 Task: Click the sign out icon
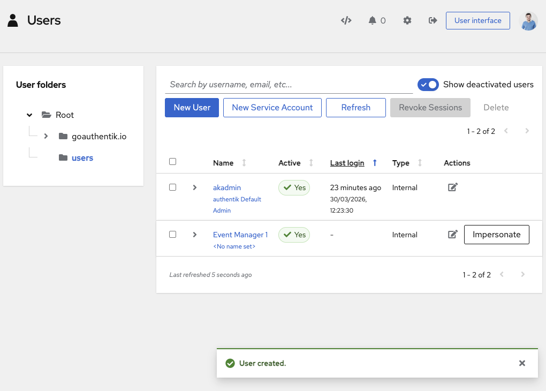tap(433, 20)
